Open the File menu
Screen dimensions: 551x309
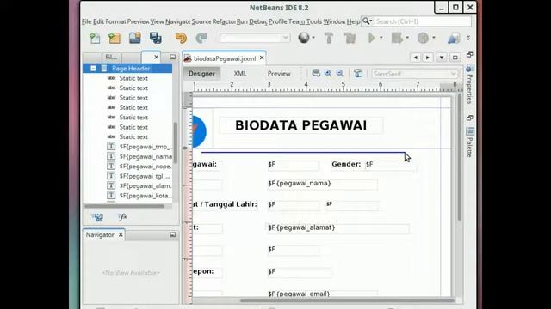[x=86, y=21]
